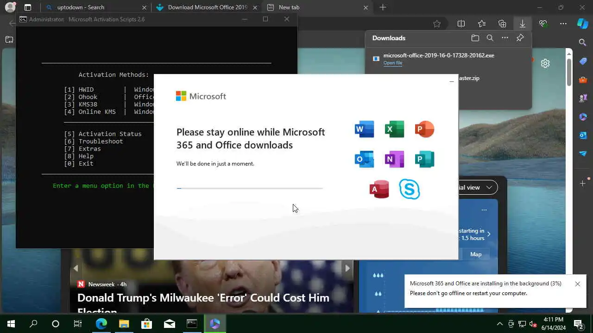Open Task View on taskbar
Viewport: 593px width, 333px height.
pyautogui.click(x=78, y=324)
